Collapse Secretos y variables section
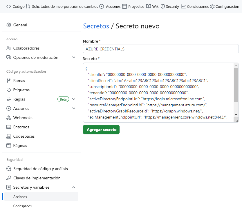 point(74,187)
